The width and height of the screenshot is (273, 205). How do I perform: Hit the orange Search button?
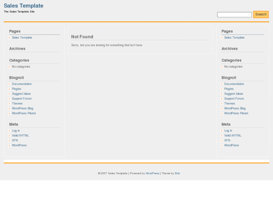(x=261, y=14)
